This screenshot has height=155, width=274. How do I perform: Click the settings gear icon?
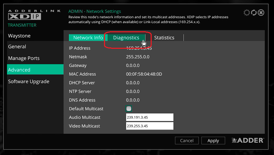pyautogui.click(x=247, y=13)
